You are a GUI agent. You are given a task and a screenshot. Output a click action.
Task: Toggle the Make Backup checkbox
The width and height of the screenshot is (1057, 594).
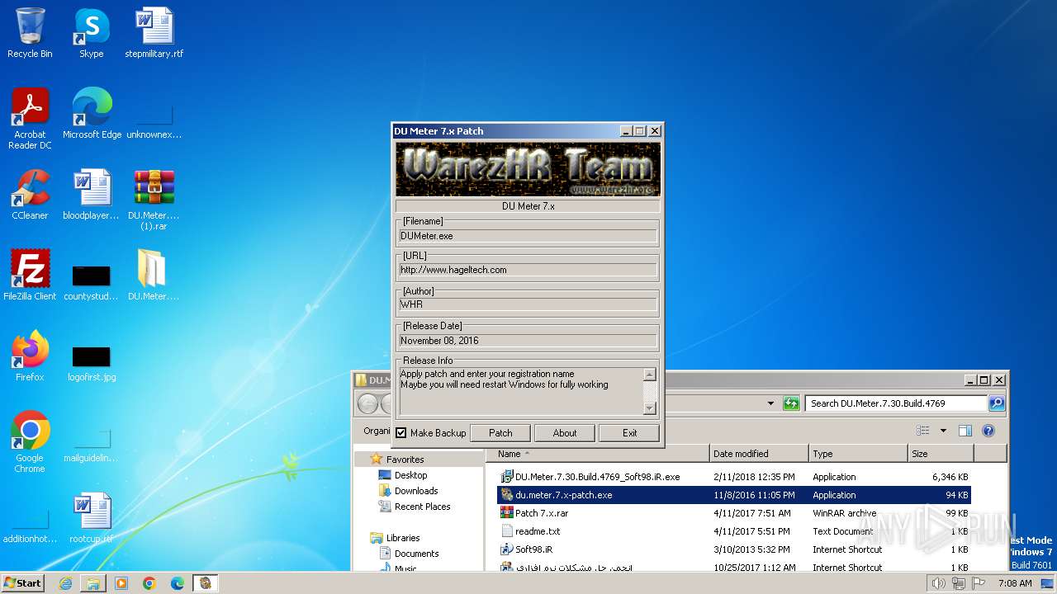[401, 433]
